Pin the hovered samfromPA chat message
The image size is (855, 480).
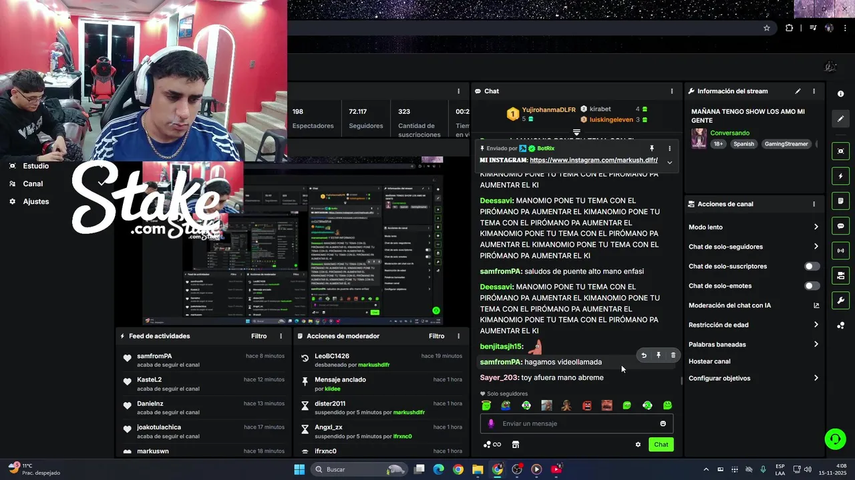[658, 355]
